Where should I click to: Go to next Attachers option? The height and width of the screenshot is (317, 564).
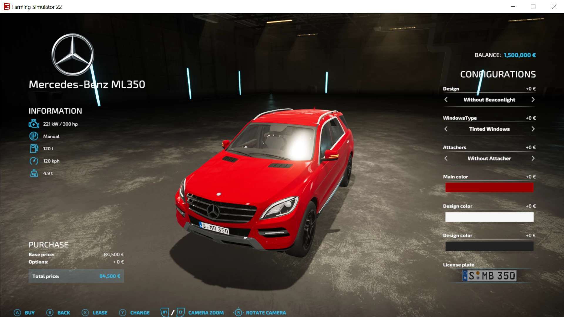533,158
